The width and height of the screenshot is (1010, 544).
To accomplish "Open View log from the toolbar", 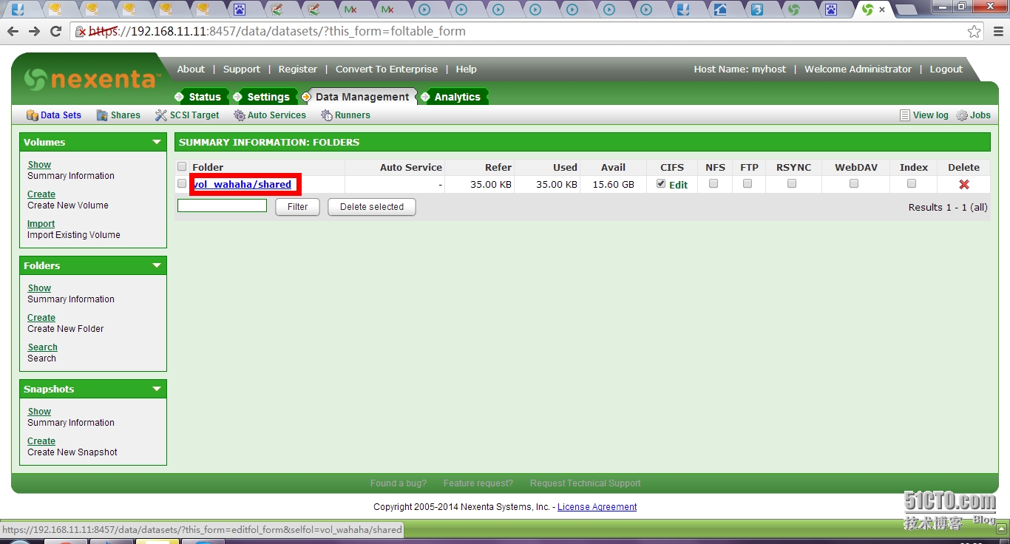I will click(923, 115).
